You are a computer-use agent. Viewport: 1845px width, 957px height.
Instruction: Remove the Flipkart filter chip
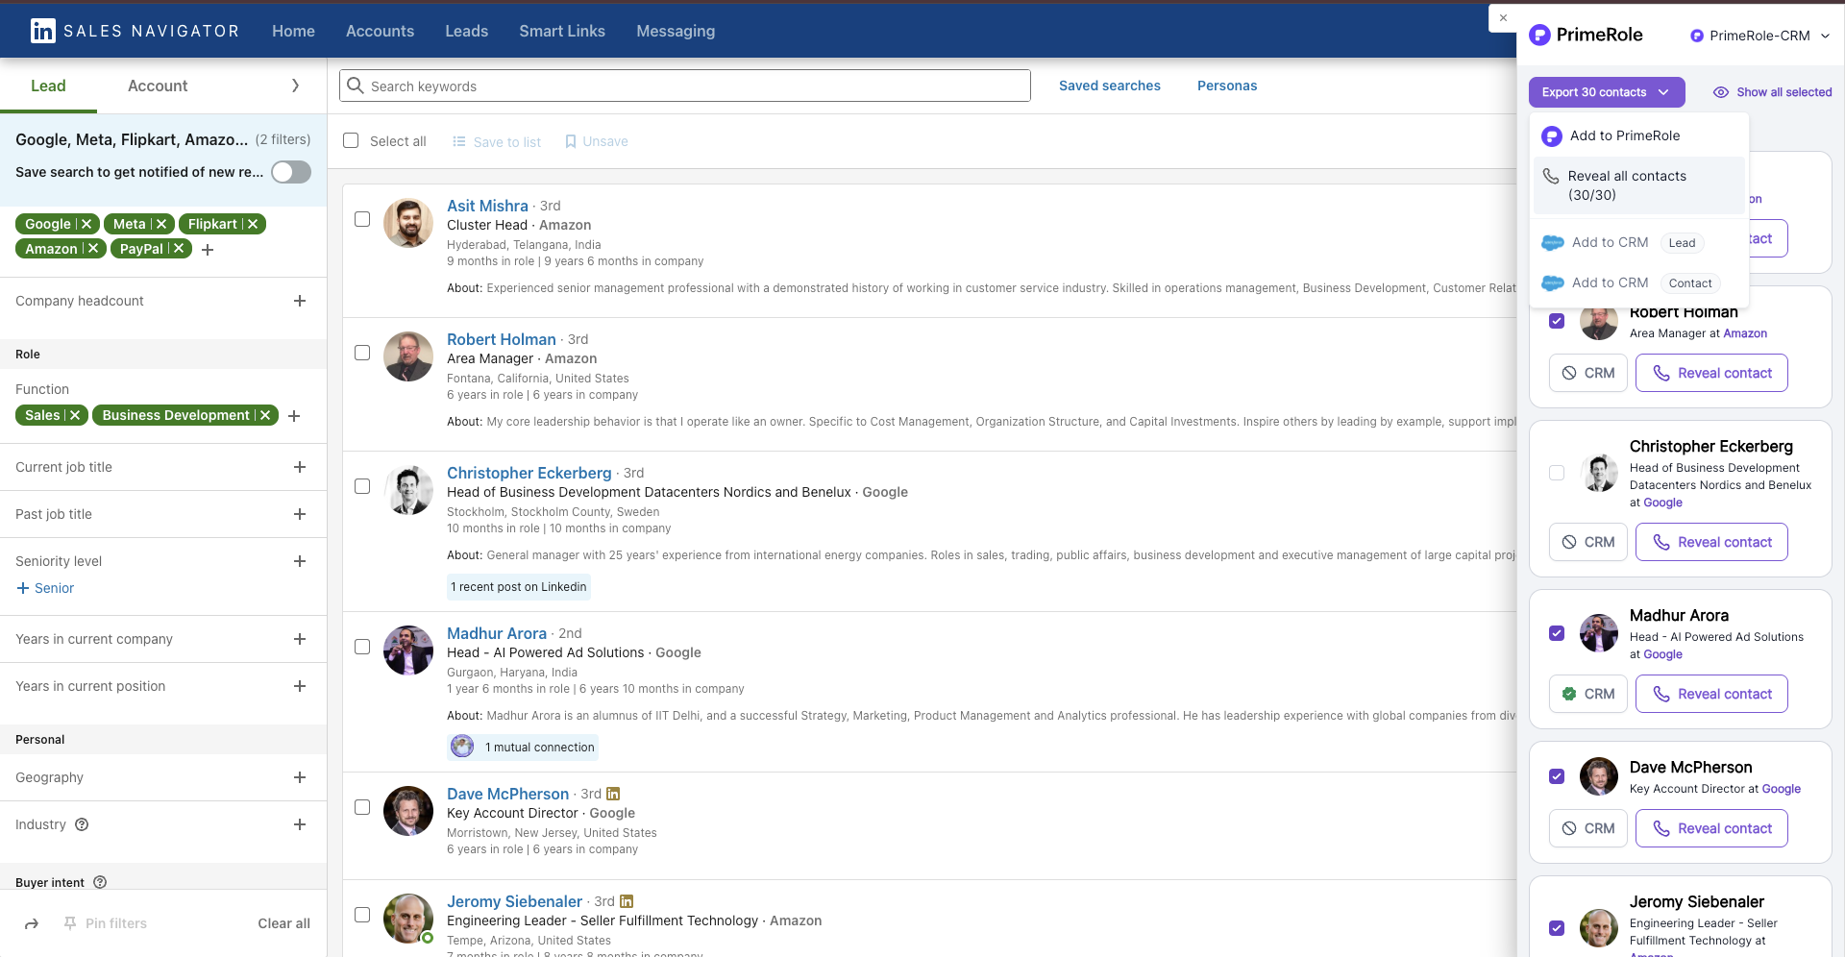(253, 224)
